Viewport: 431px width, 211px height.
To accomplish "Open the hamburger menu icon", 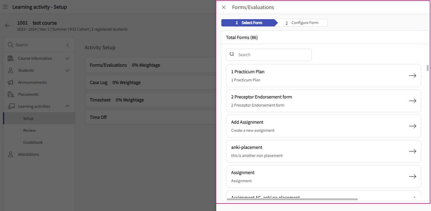I will (x=5, y=7).
